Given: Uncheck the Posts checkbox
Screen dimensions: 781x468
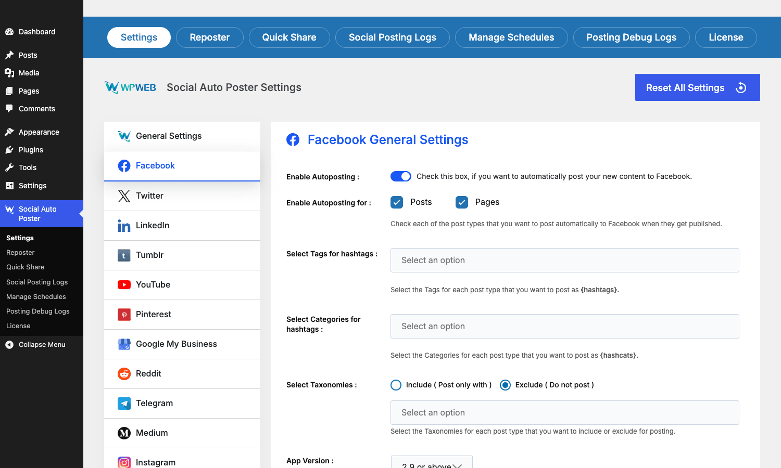Looking at the screenshot, I should 397,202.
